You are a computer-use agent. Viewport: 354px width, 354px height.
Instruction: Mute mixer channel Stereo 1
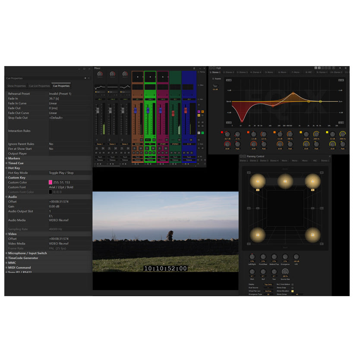pyautogui.click(x=103, y=149)
